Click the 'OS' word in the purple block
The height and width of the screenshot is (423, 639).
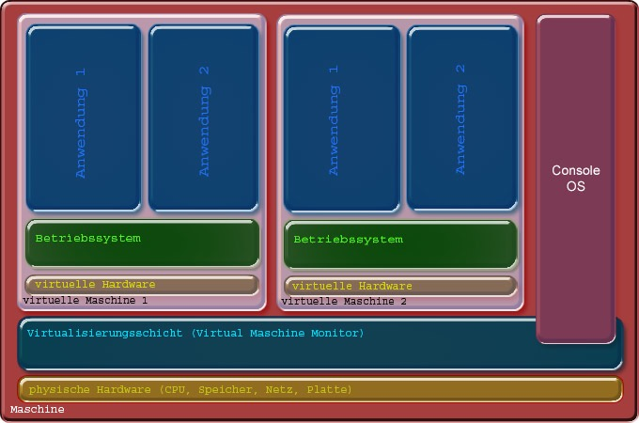575,186
